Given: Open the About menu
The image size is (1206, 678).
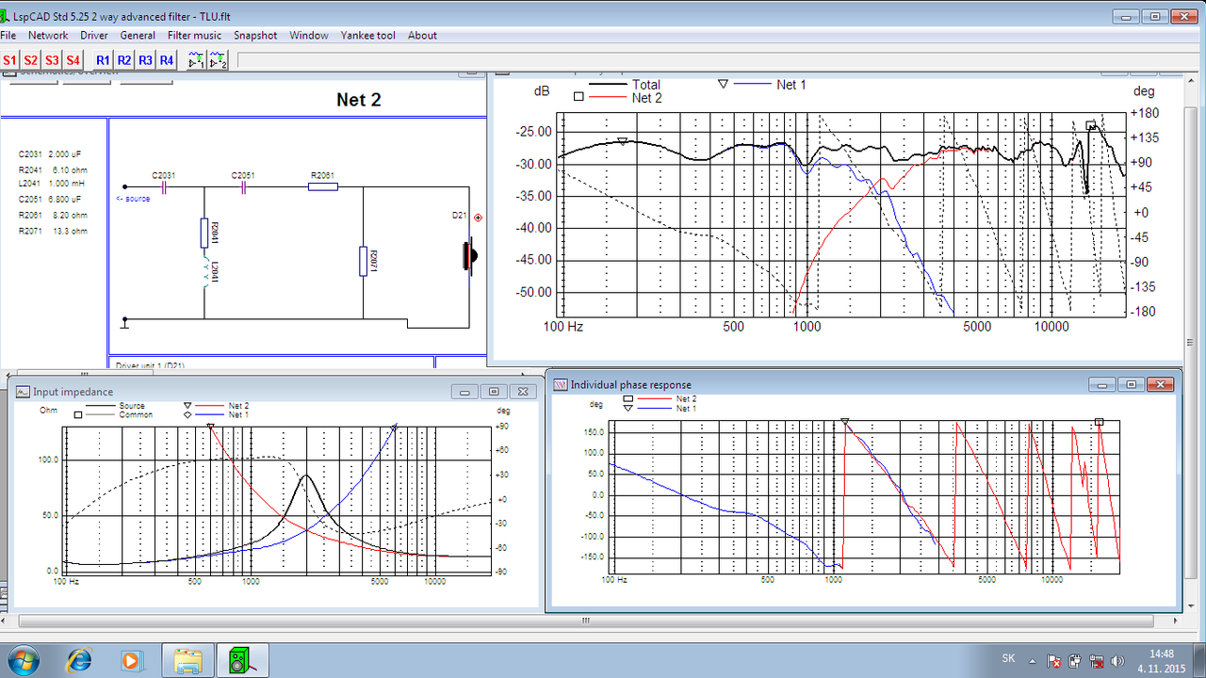Looking at the screenshot, I should [x=422, y=36].
